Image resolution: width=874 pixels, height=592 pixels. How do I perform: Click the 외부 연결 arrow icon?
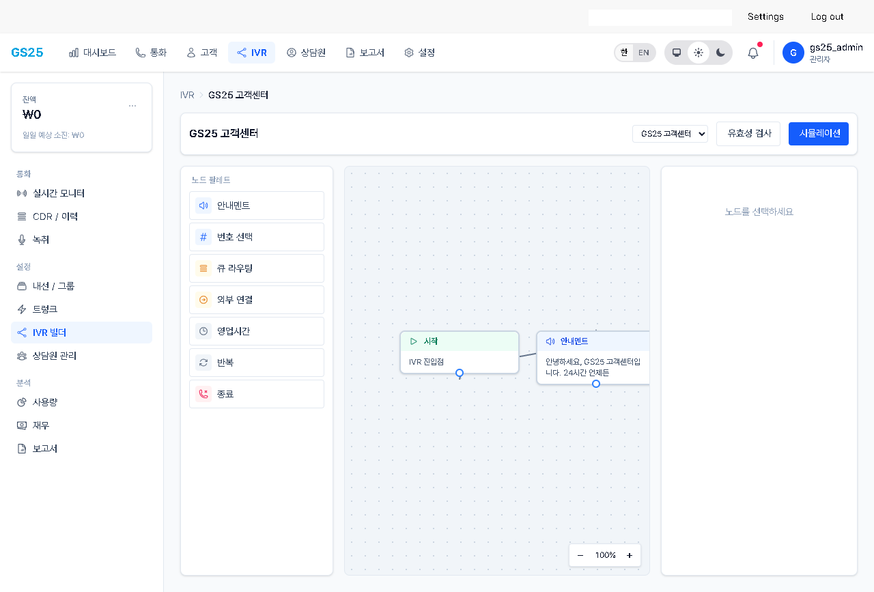[x=203, y=300]
